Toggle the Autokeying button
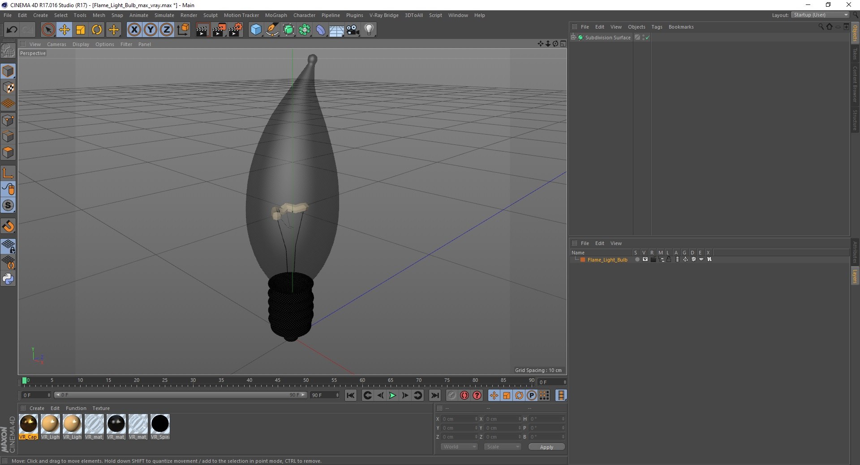Image resolution: width=860 pixels, height=465 pixels. tap(464, 395)
